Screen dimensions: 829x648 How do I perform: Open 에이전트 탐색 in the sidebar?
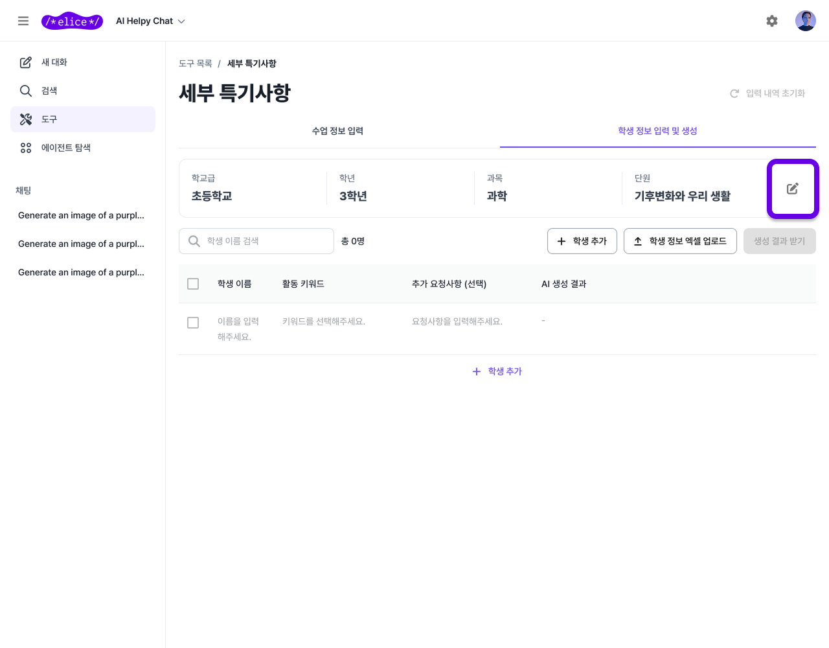pos(65,148)
